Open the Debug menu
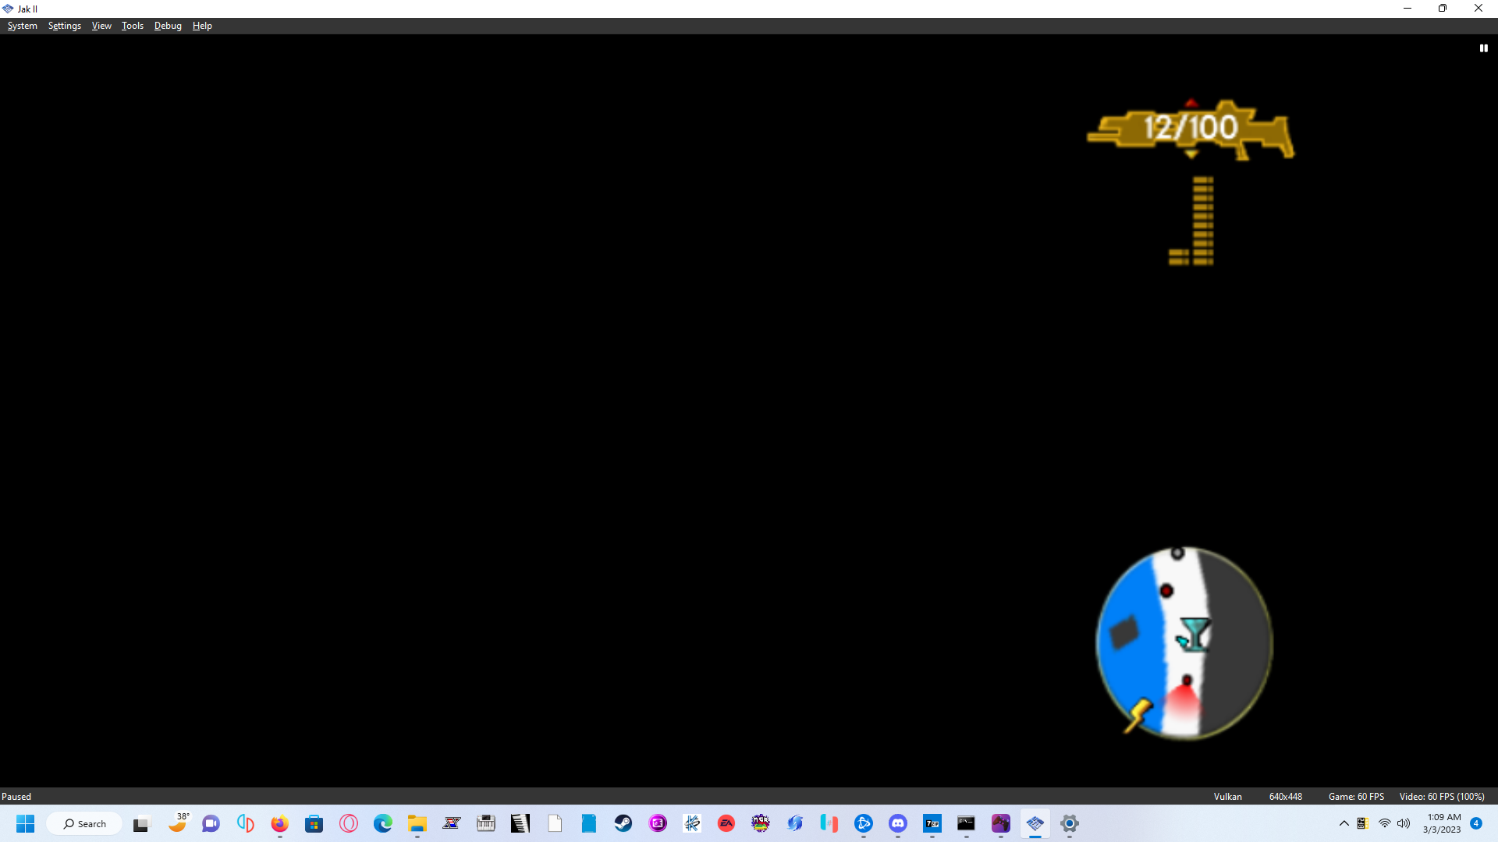1498x842 pixels. (x=168, y=26)
